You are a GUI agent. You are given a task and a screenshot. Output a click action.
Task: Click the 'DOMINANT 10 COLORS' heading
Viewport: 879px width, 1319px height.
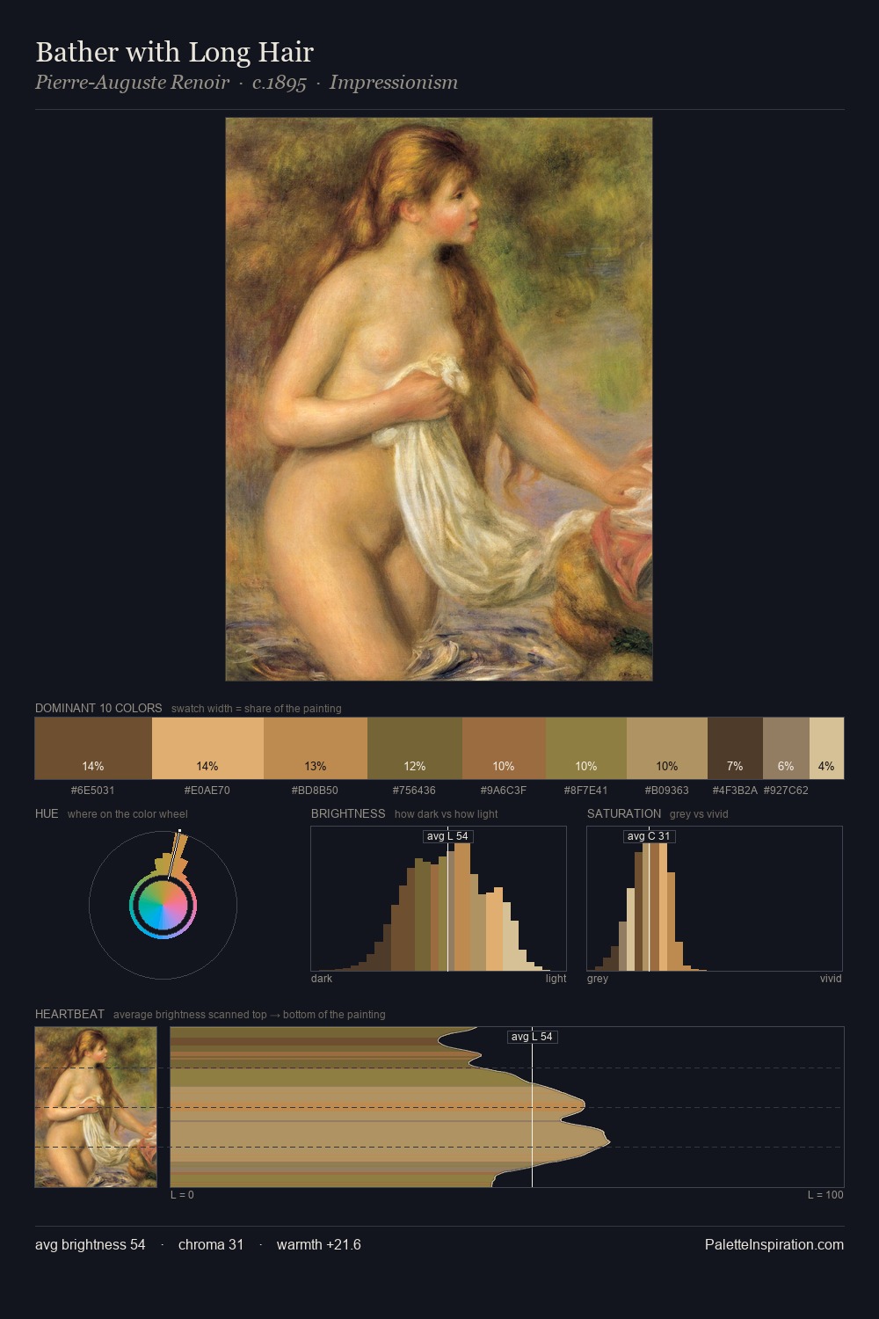pos(98,708)
